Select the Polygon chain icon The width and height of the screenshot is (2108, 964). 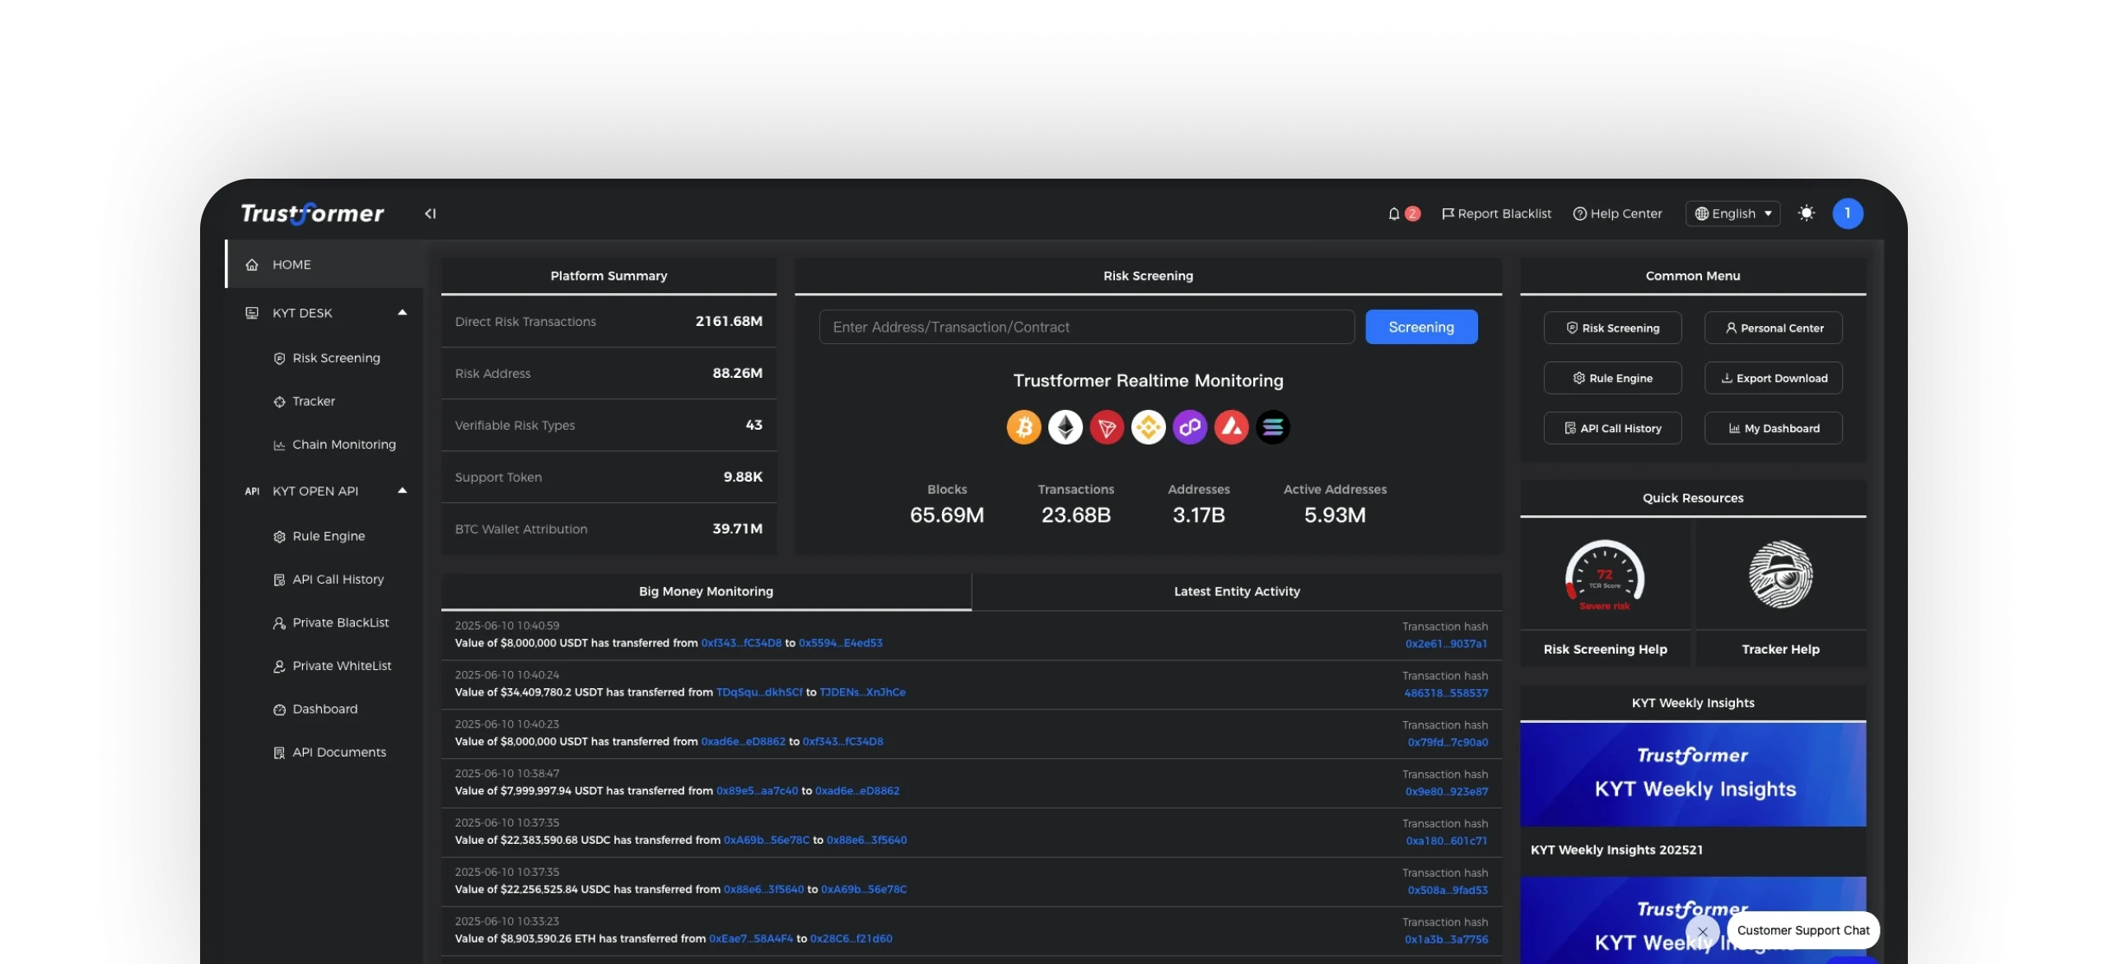[1190, 427]
